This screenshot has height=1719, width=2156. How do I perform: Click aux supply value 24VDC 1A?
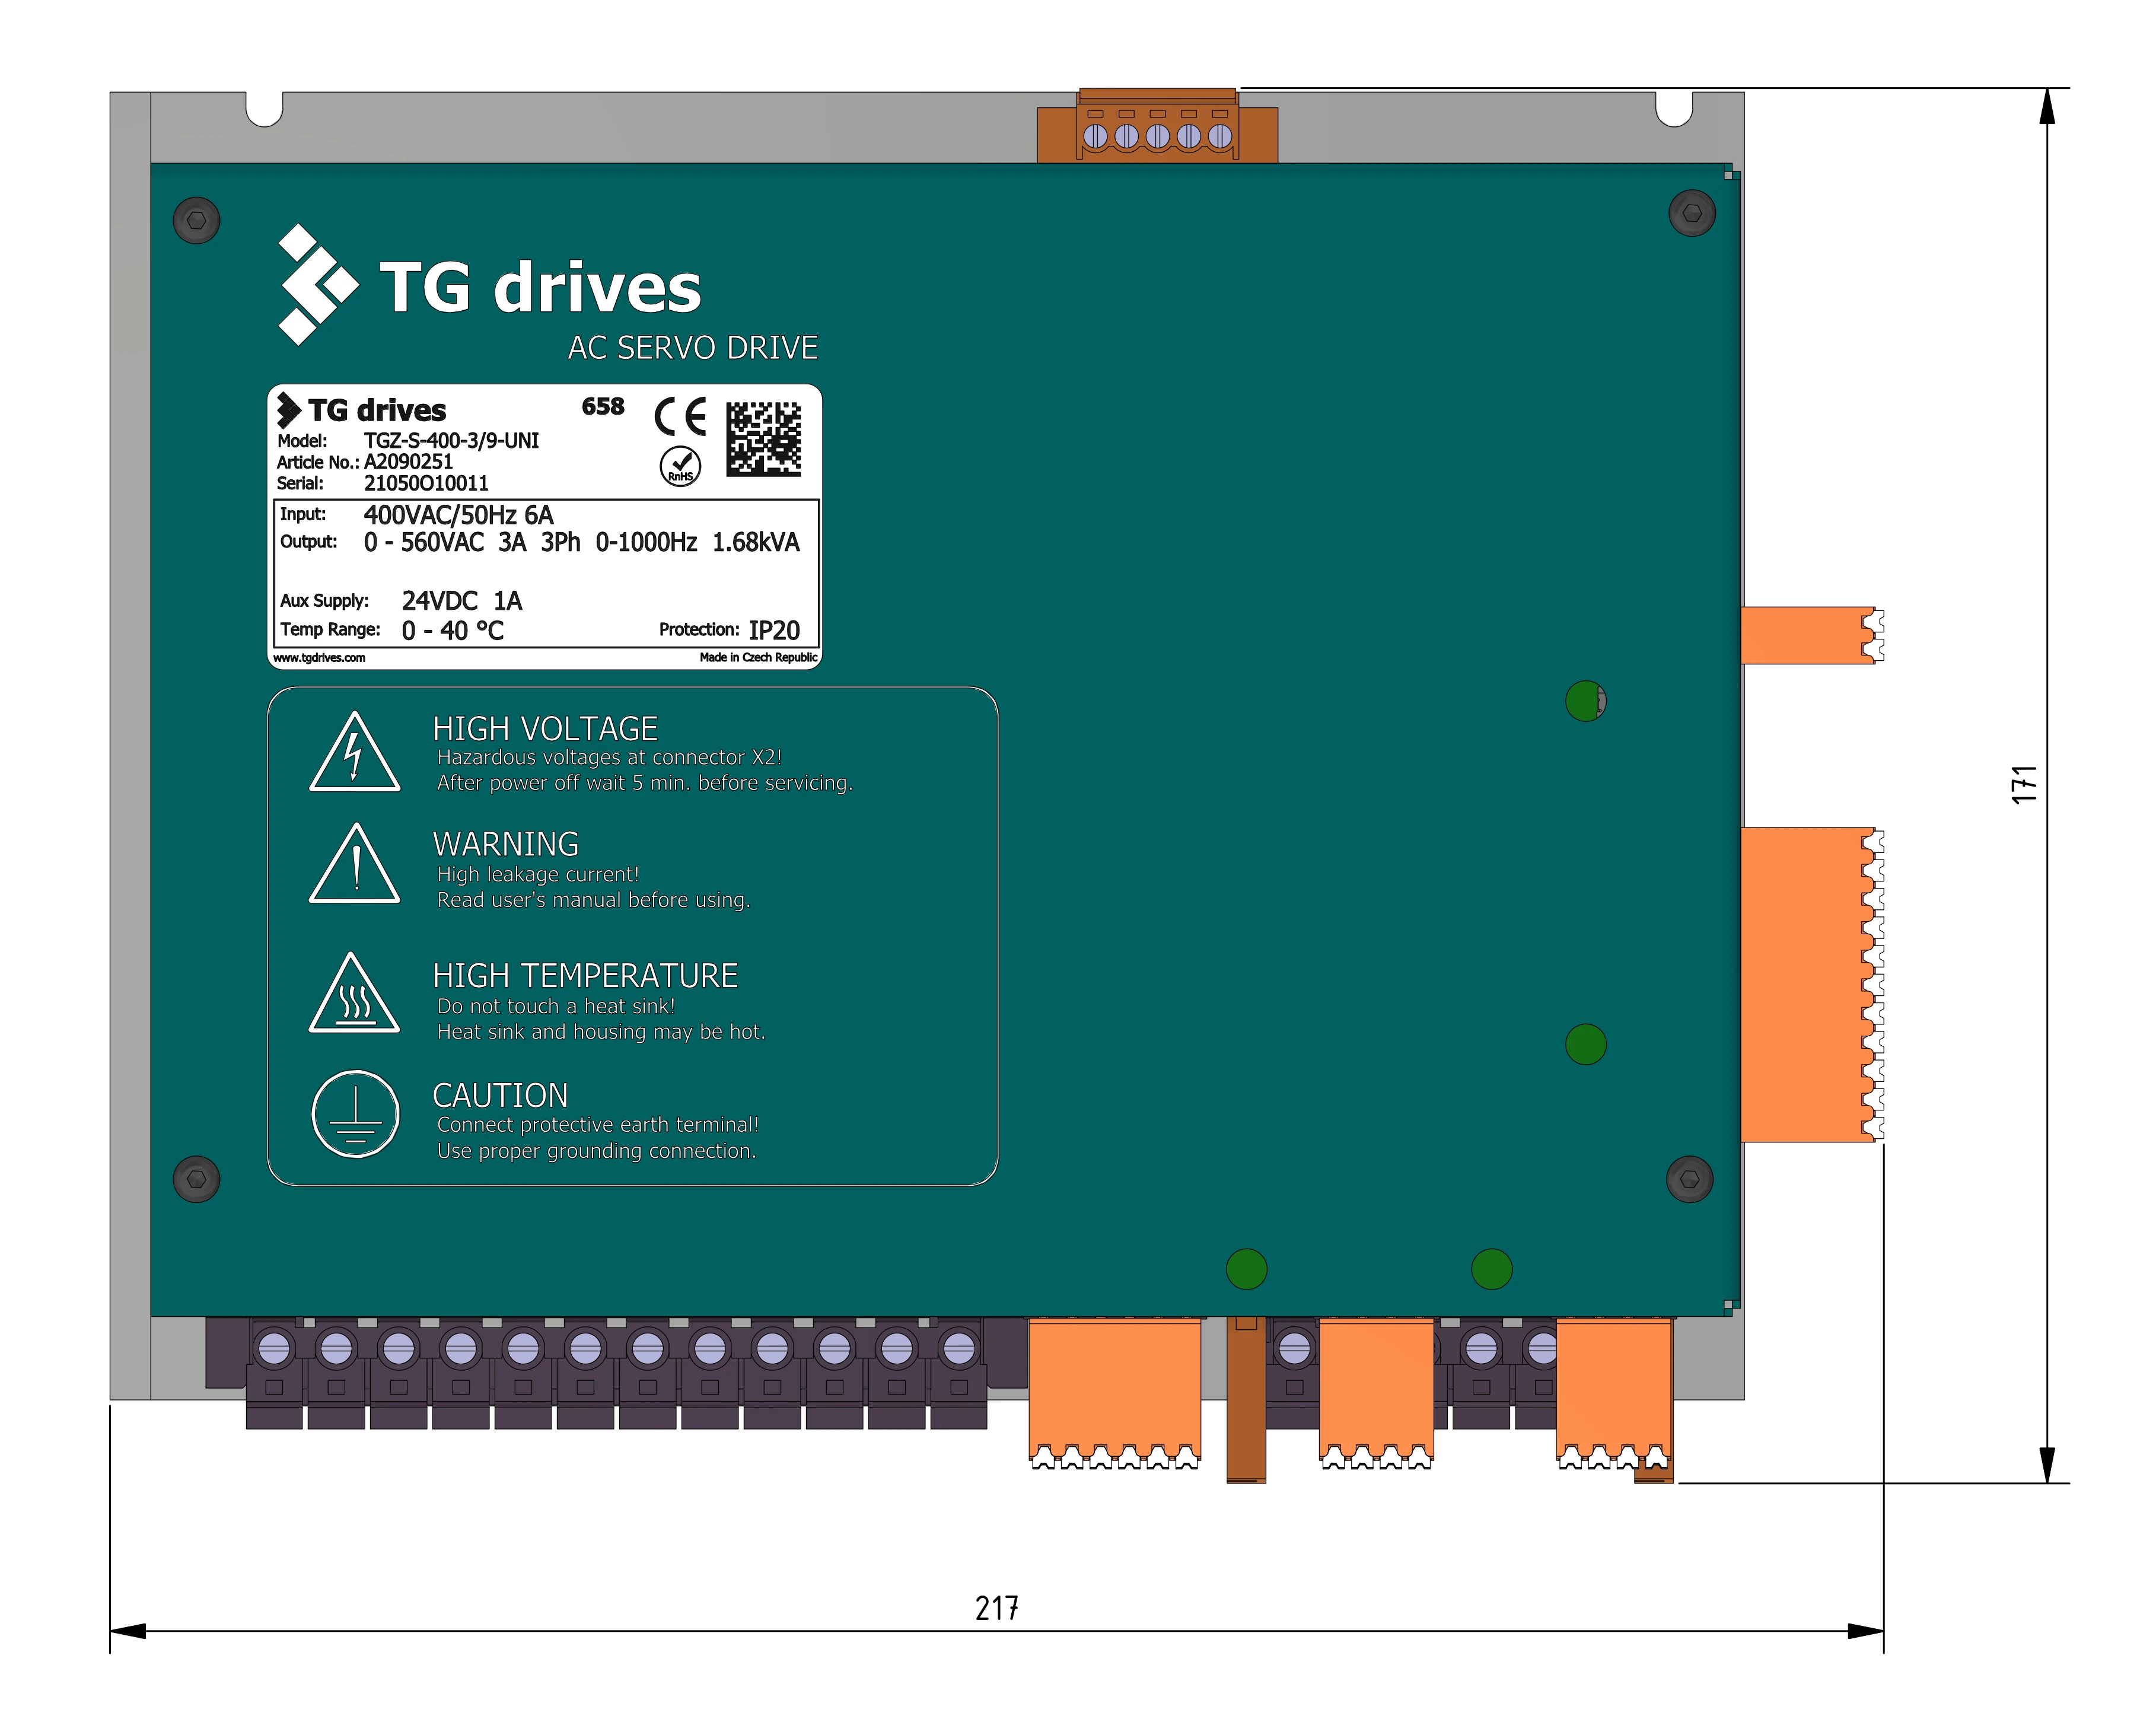pos(461,600)
